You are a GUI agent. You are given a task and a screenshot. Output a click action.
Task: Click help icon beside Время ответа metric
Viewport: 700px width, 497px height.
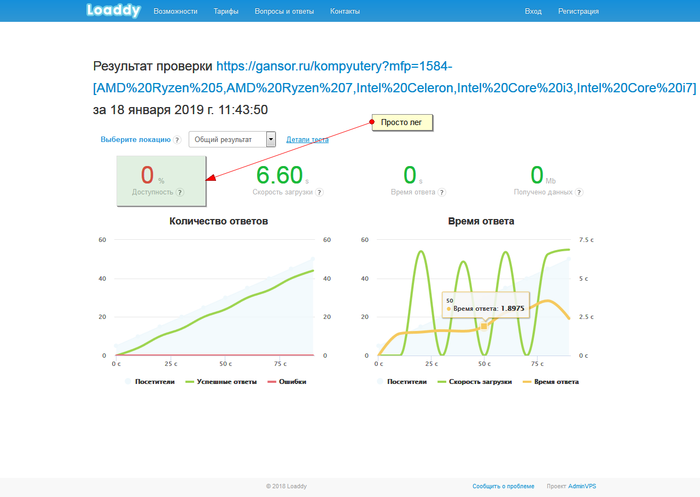[x=442, y=192]
